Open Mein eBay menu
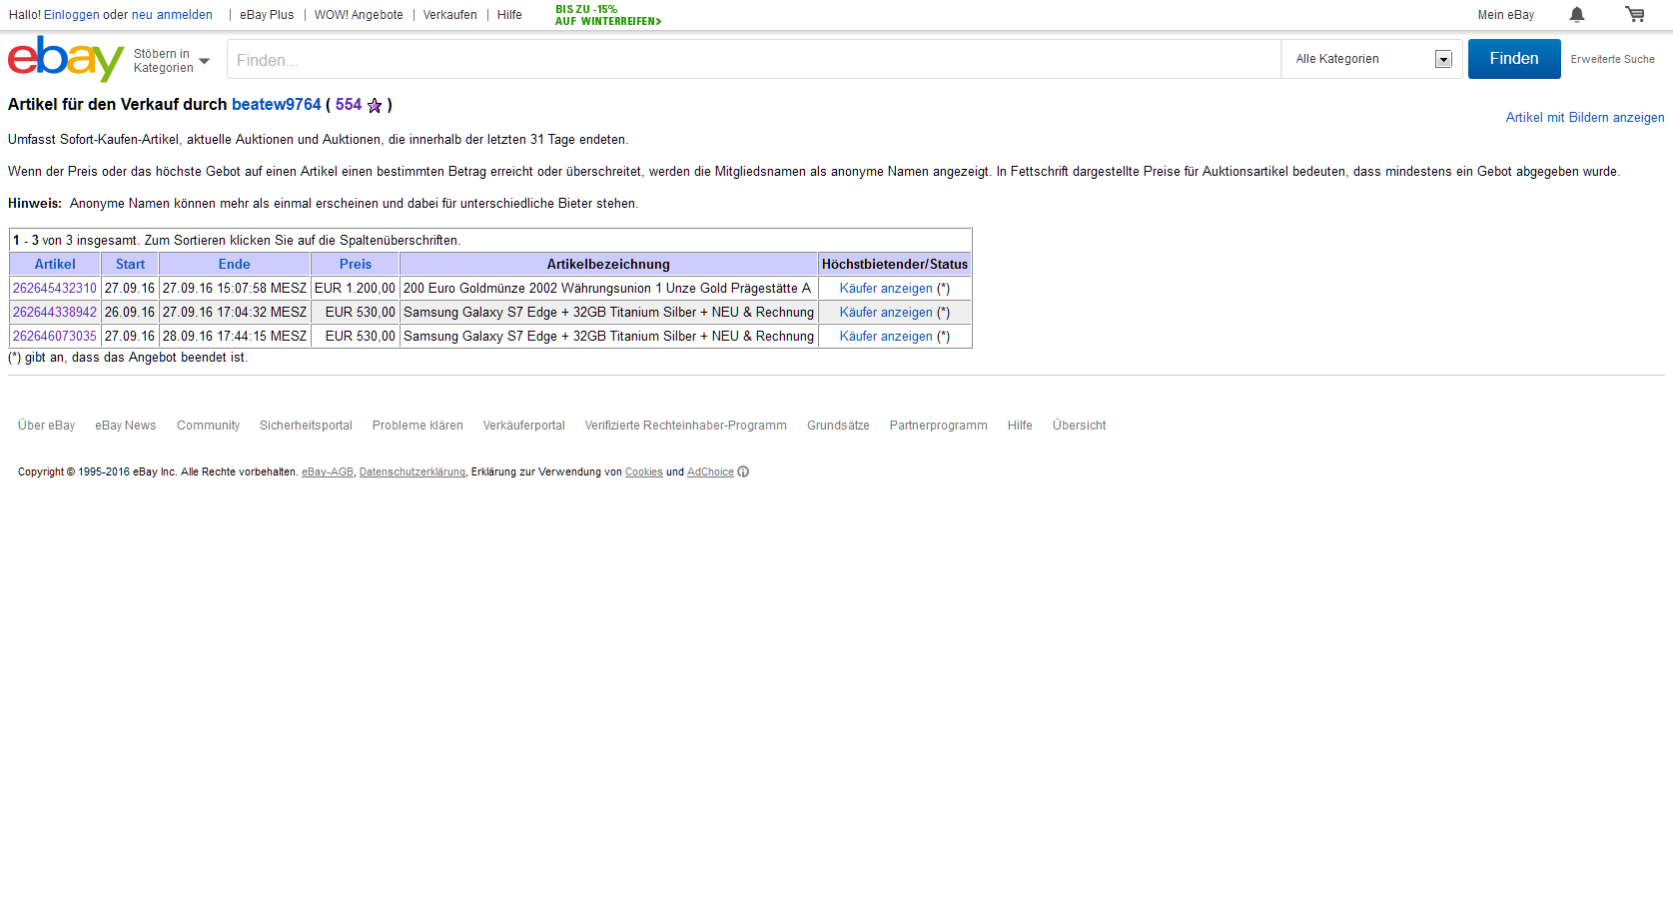Image resolution: width=1673 pixels, height=907 pixels. tap(1506, 15)
